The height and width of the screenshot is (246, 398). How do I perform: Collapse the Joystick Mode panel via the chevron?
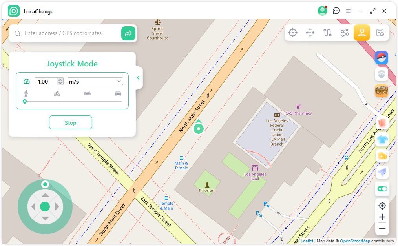tap(138, 78)
